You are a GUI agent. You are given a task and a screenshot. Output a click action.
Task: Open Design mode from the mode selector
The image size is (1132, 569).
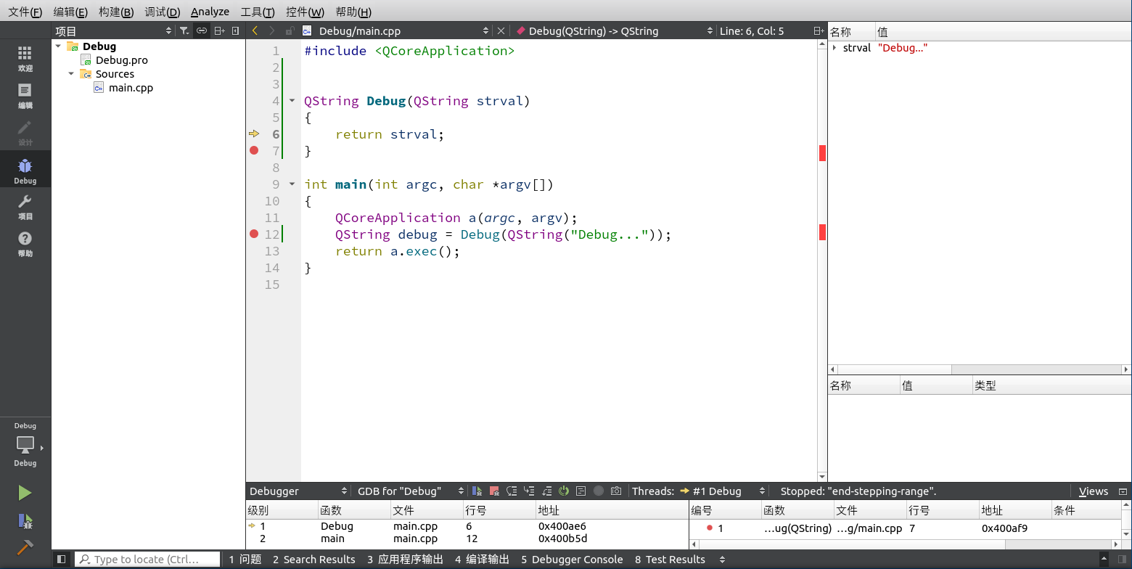(25, 133)
